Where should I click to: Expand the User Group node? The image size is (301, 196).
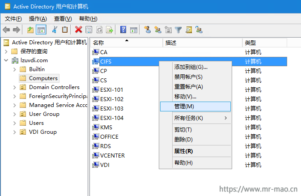pyautogui.click(x=15, y=114)
